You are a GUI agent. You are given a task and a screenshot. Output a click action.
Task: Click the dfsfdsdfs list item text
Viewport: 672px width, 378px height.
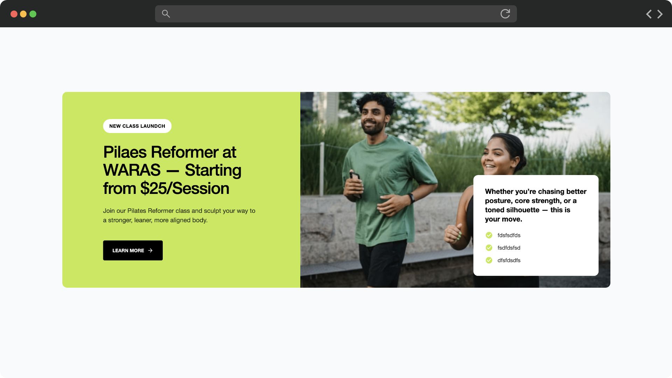509,260
